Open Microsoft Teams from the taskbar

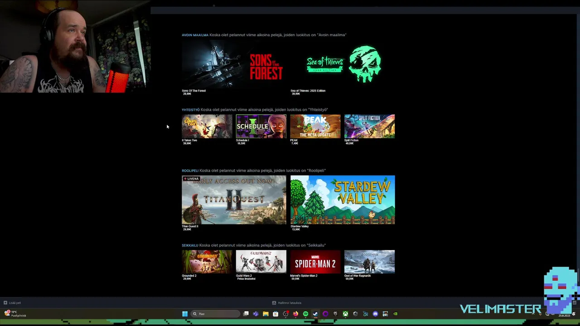[256, 314]
